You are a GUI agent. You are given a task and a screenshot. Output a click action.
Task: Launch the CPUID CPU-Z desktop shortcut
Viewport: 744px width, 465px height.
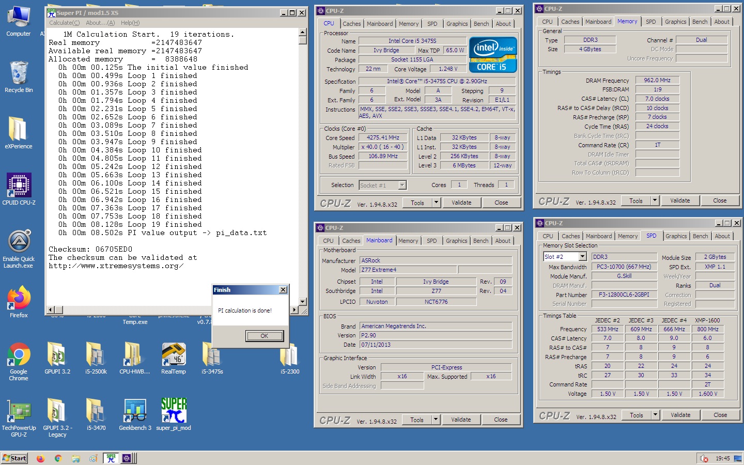[x=19, y=189]
